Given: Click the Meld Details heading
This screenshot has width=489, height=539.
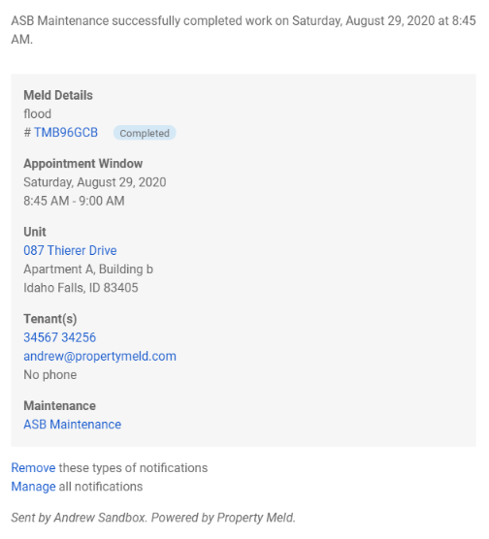Looking at the screenshot, I should pyautogui.click(x=58, y=95).
